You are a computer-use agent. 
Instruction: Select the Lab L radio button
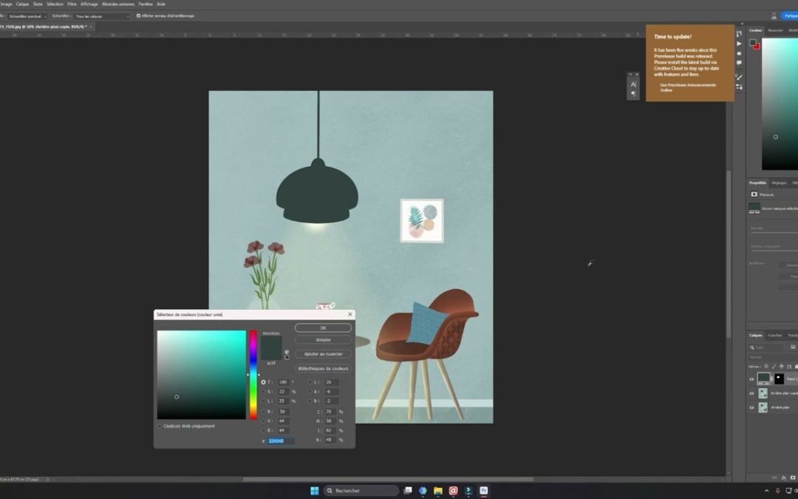click(310, 382)
